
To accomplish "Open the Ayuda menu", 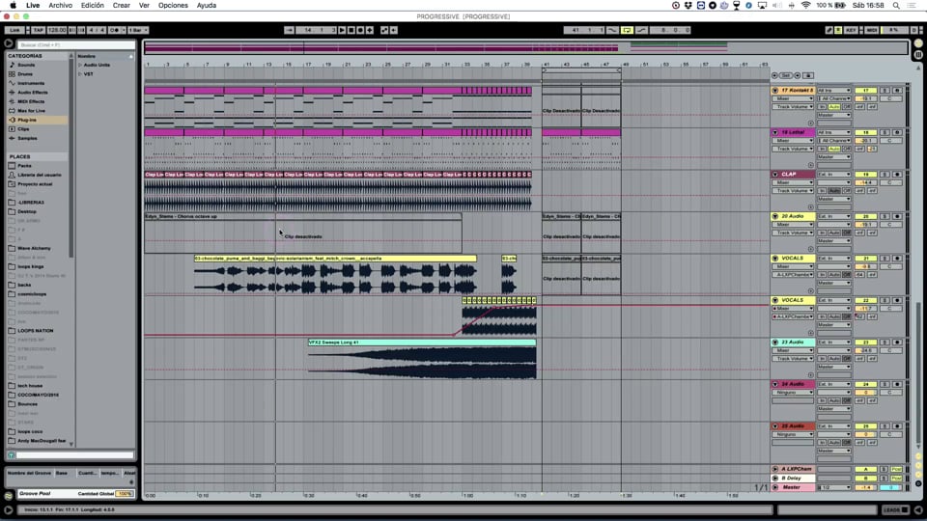I will [x=207, y=6].
